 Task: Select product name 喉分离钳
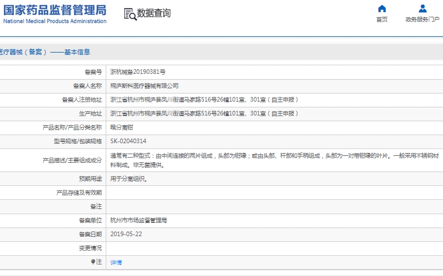pyautogui.click(x=121, y=128)
